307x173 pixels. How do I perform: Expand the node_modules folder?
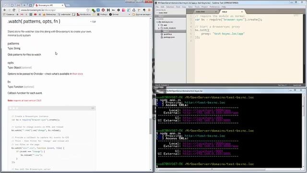159,28
